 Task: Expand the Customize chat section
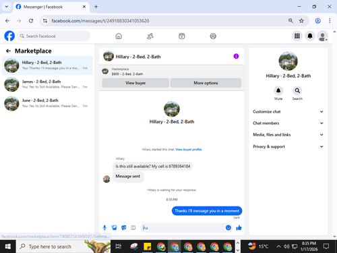(x=288, y=111)
